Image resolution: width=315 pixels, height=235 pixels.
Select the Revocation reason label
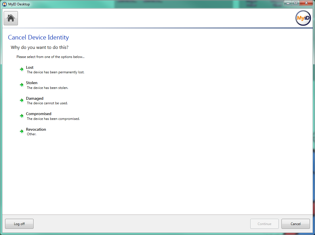(36, 130)
